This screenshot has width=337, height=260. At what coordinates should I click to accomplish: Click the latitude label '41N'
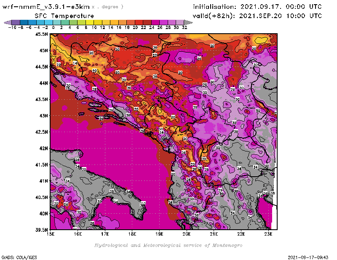point(43,181)
